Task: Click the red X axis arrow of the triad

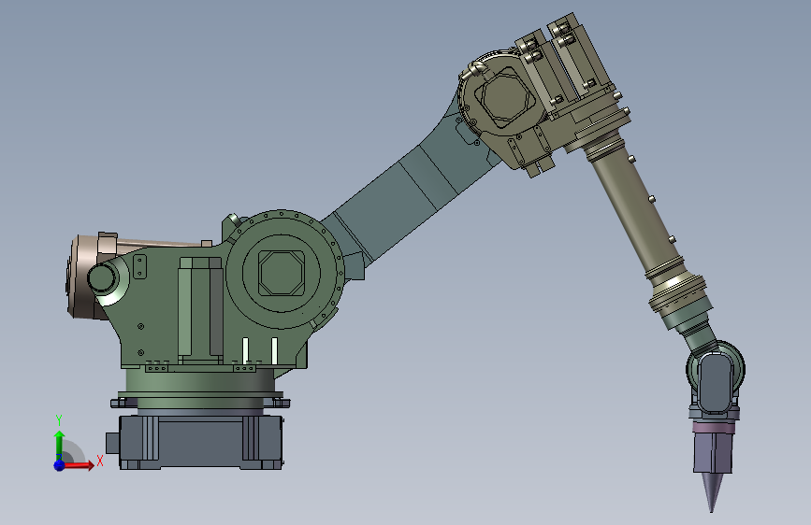Action: pos(77,465)
